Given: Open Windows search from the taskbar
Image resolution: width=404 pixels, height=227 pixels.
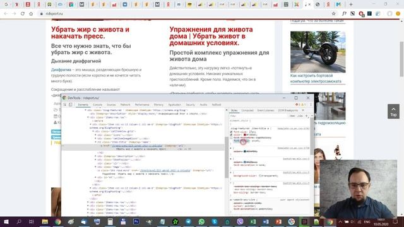Looking at the screenshot, I should 19,222.
